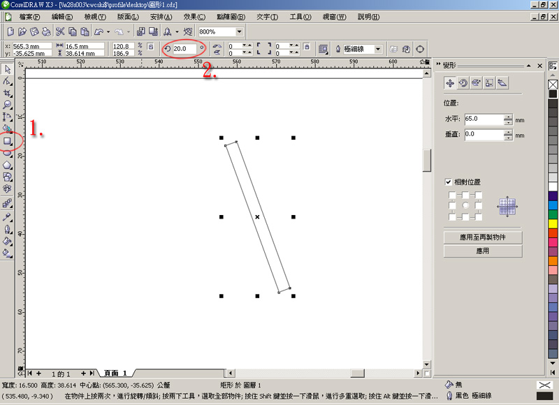Select the center anchor point radio
This screenshot has height=405, width=559.
pos(465,205)
